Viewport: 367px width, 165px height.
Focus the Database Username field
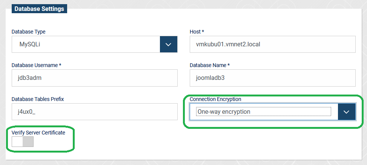[95, 78]
